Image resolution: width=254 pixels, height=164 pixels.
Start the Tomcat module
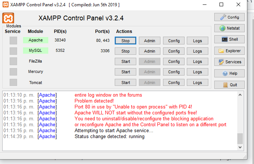coord(126,83)
